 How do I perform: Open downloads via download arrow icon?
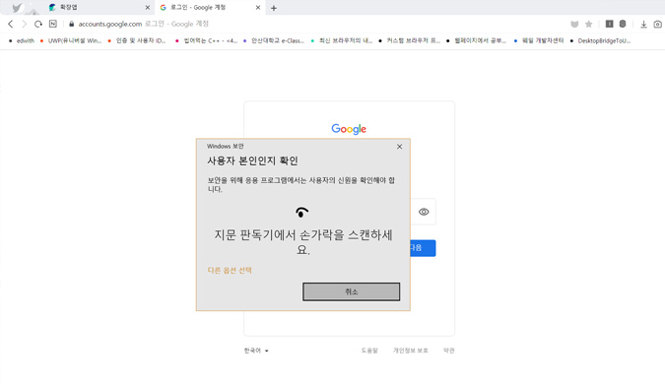(643, 25)
